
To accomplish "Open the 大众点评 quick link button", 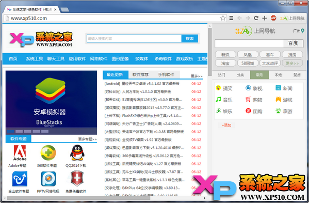I will pos(270,63).
